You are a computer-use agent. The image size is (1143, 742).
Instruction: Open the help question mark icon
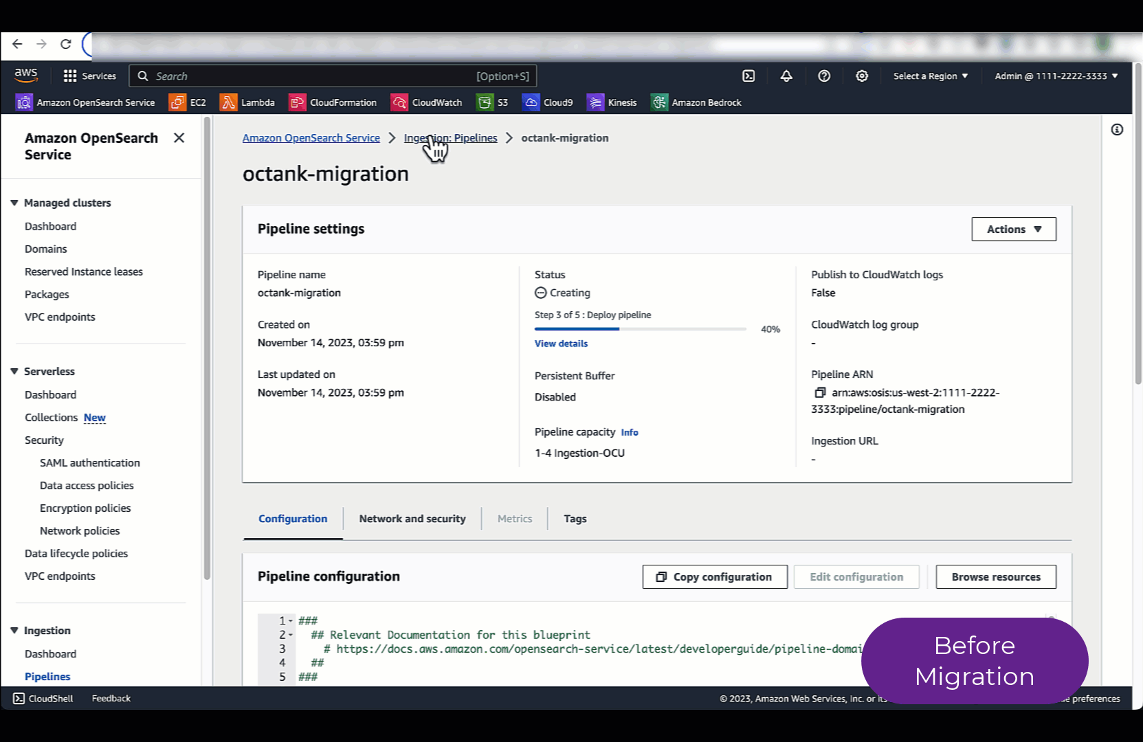click(x=824, y=76)
